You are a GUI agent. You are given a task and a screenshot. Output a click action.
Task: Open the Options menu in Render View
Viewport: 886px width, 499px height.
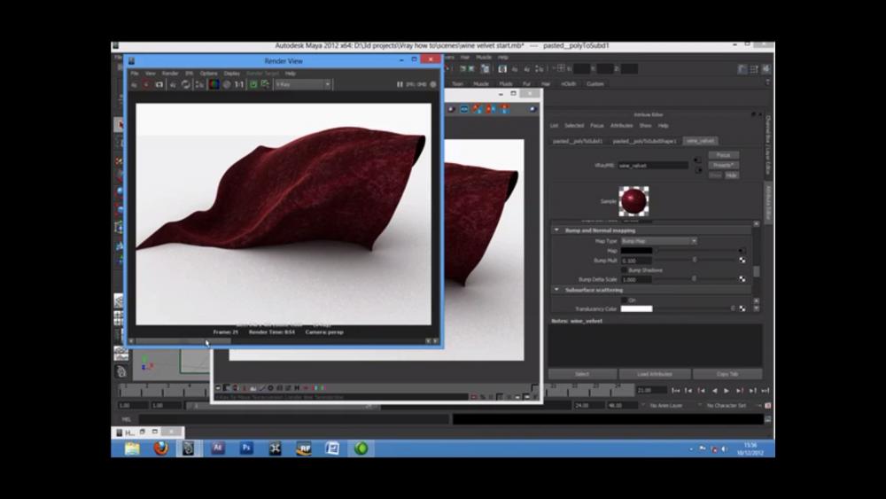pos(208,74)
